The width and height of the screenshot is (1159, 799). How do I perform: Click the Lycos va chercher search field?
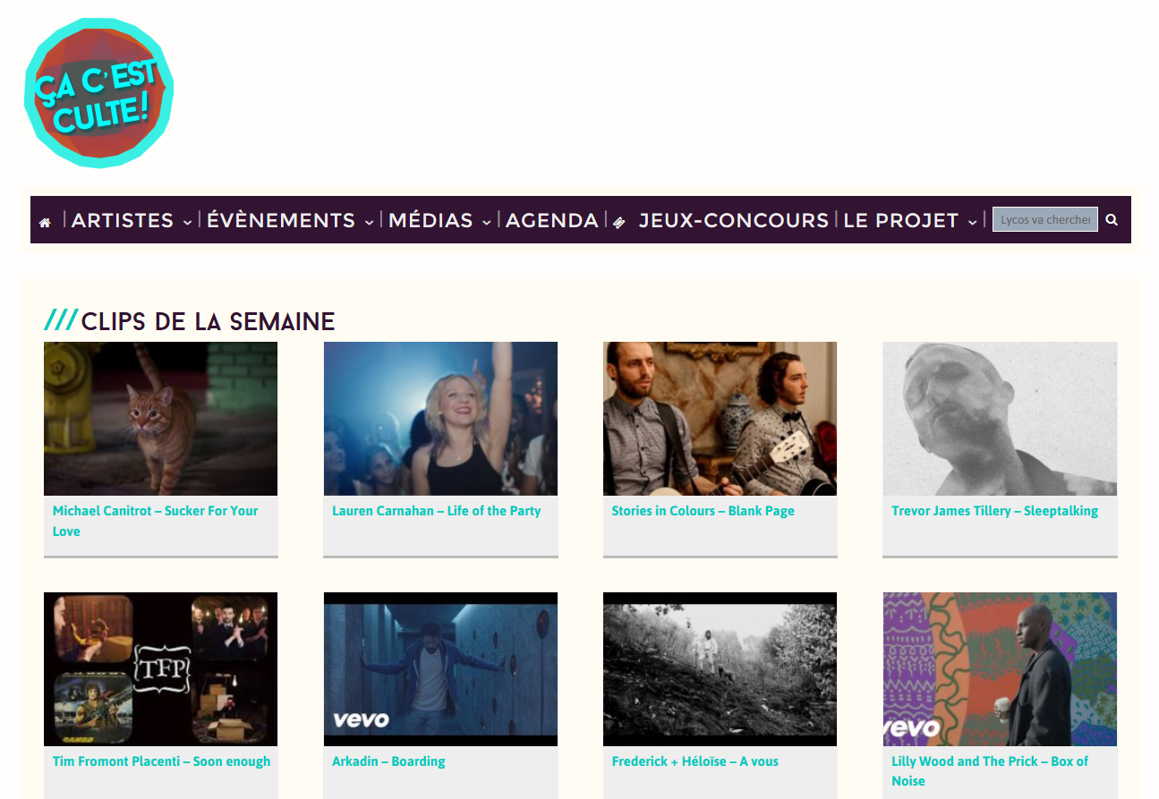click(x=1045, y=219)
